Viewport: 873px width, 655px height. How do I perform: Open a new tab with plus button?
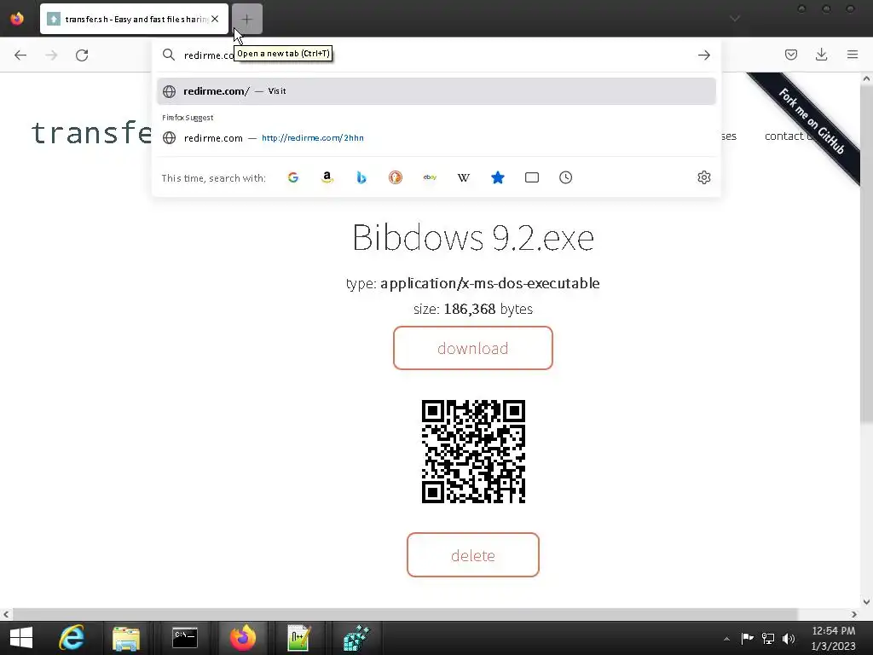(246, 19)
